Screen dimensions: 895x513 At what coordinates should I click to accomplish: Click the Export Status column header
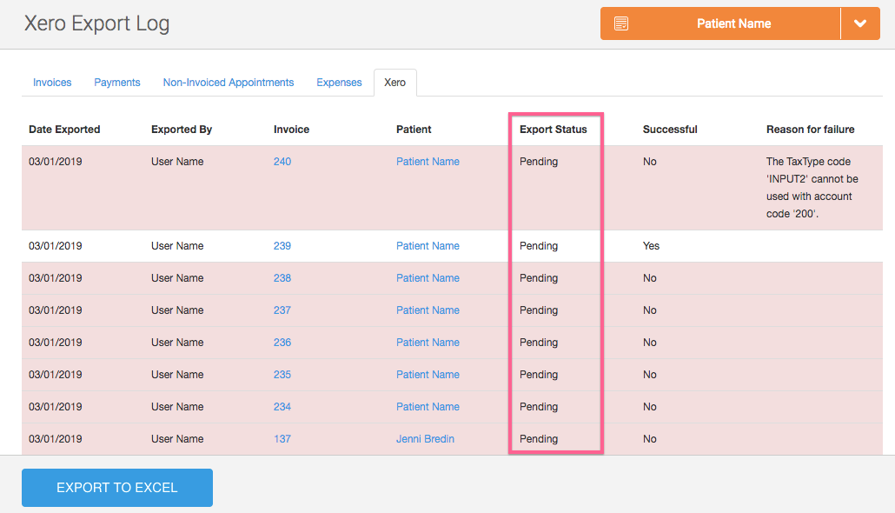(x=554, y=130)
